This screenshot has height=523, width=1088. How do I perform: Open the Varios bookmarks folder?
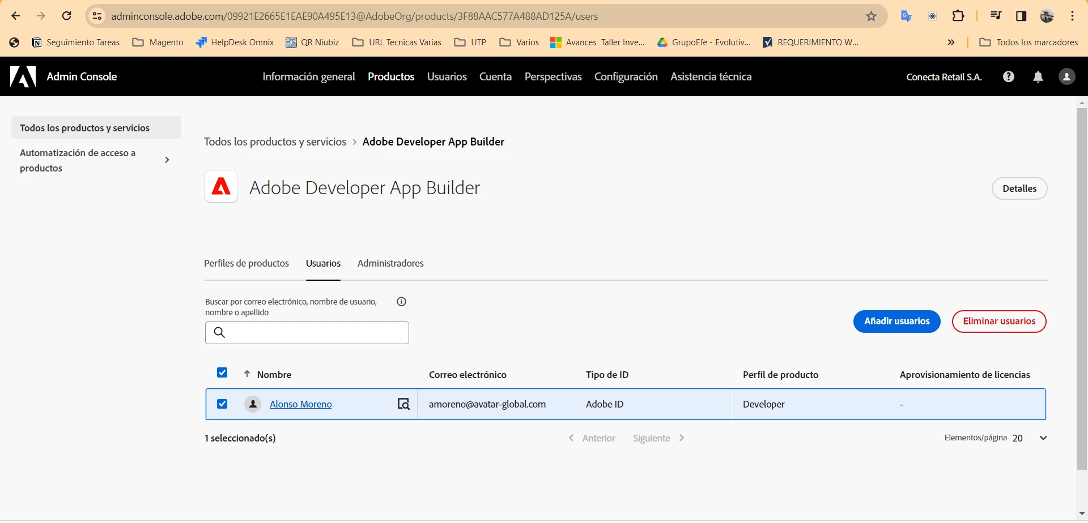[519, 42]
